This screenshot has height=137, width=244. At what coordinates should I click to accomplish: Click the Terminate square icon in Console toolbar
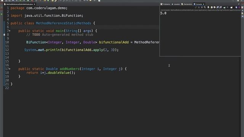(199, 7)
